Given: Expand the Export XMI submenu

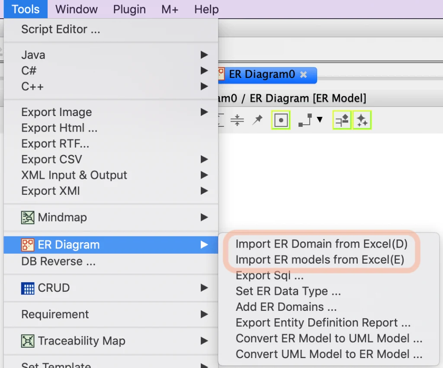Looking at the screenshot, I should [111, 191].
